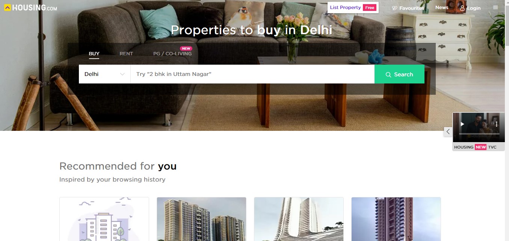Select the PG / CO-LIVING tab
Screen dimensions: 509x241
coord(172,53)
